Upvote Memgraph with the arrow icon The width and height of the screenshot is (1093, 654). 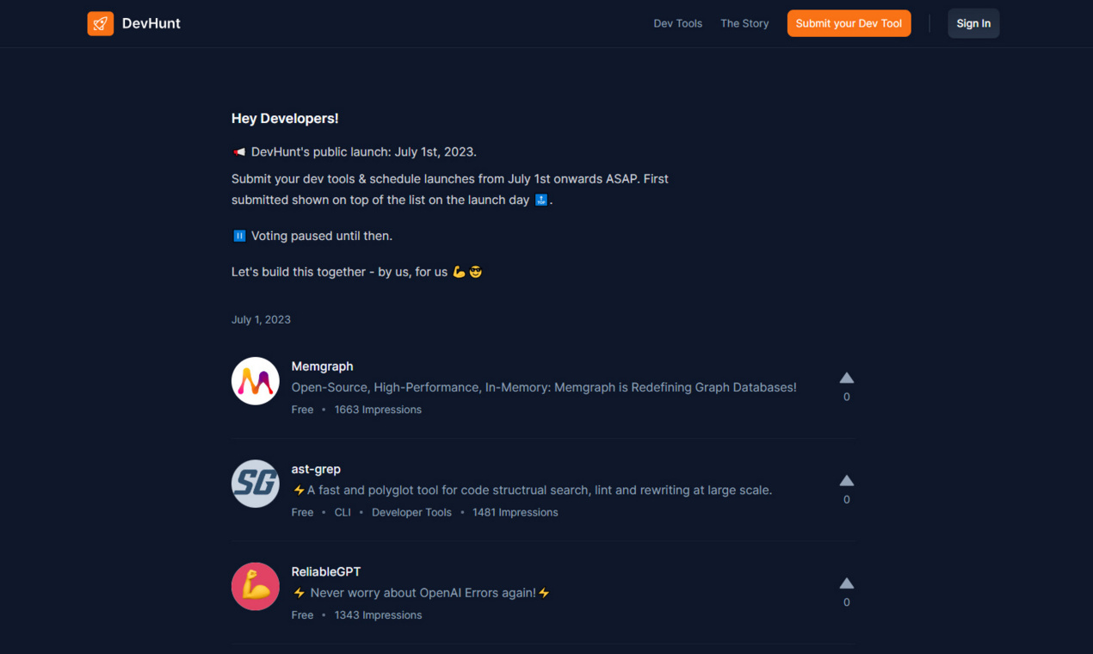(846, 377)
